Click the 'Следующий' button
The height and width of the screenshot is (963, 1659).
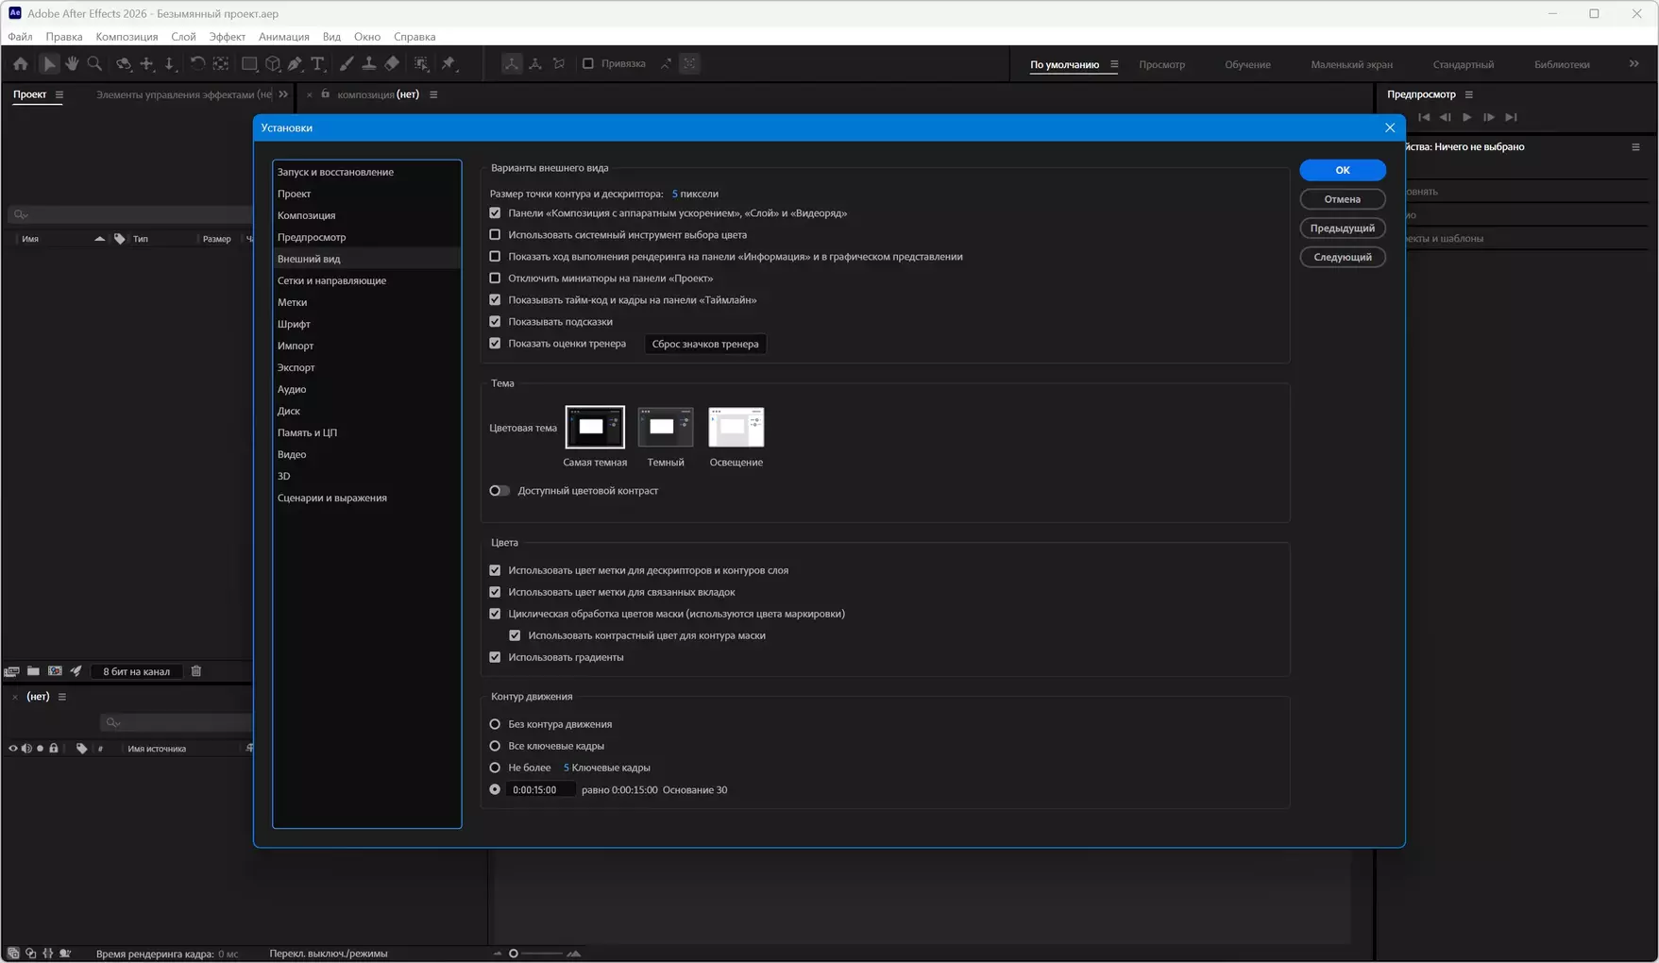click(x=1342, y=257)
